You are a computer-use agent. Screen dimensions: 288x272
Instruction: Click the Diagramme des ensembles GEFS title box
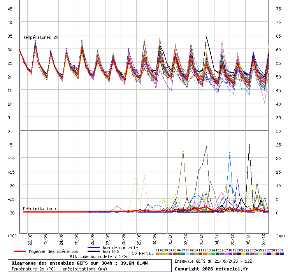[x=90, y=265]
